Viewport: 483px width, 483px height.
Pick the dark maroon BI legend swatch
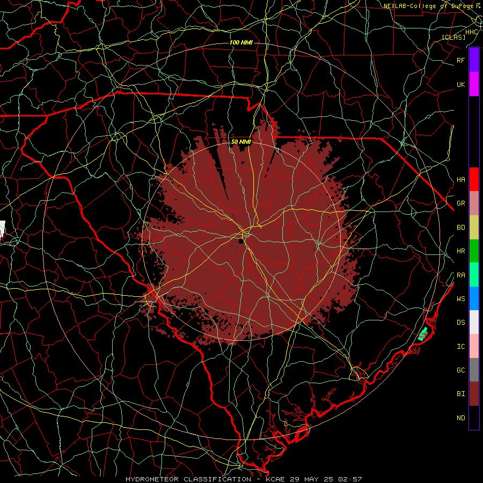coord(474,394)
